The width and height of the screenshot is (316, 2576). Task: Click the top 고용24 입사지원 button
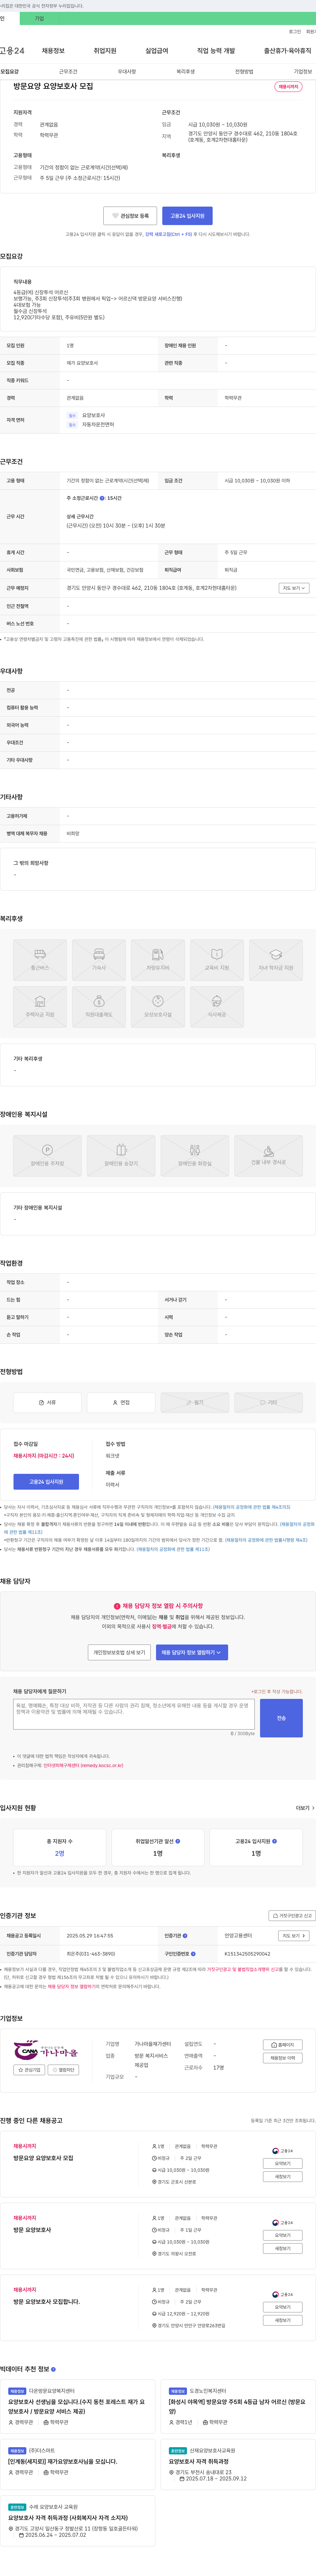[187, 216]
